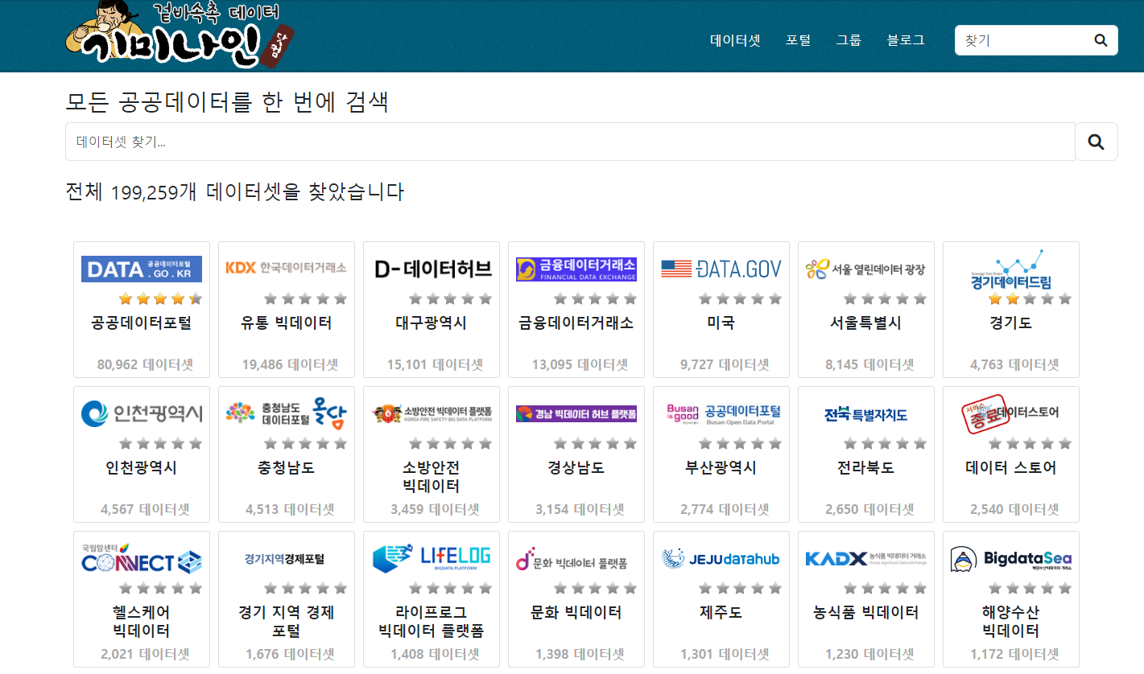Open the LIFELOG bigdata platform logo
Screen dimensions: 1144x674
point(432,558)
